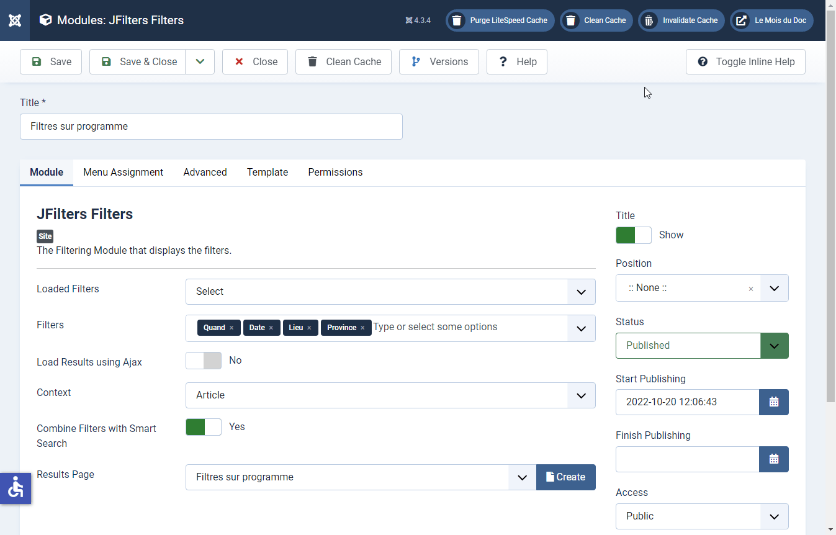Viewport: 836px width, 535px height.
Task: Open Versions history
Action: coord(439,62)
